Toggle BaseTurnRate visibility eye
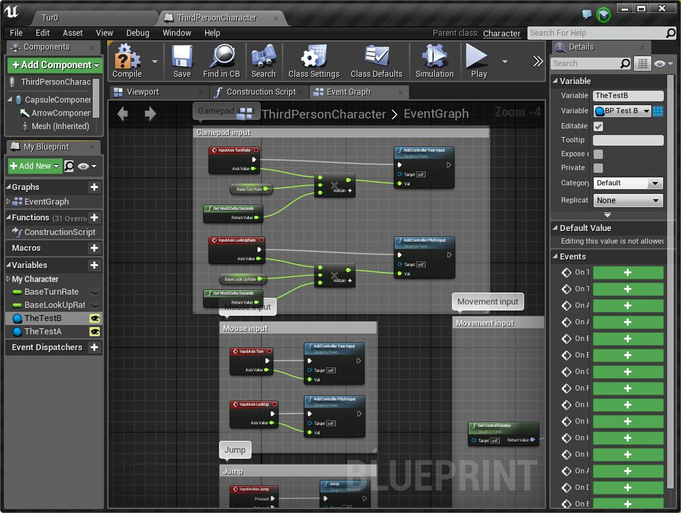The image size is (681, 513). pyautogui.click(x=95, y=293)
